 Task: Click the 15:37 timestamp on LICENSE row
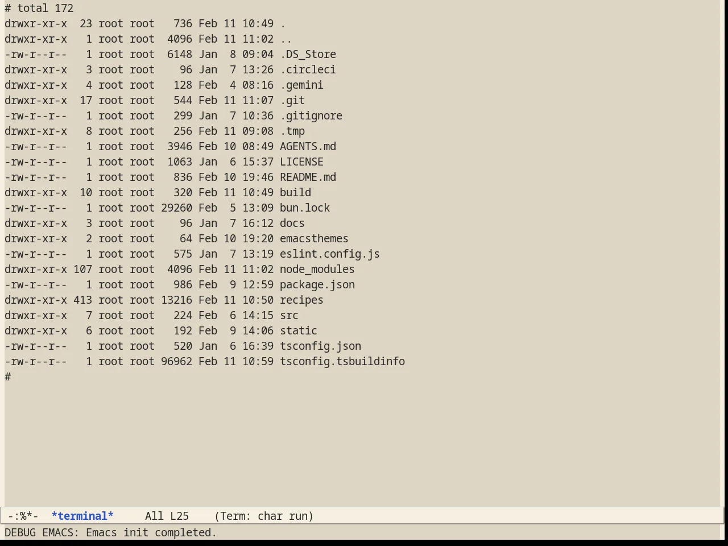[x=258, y=162]
